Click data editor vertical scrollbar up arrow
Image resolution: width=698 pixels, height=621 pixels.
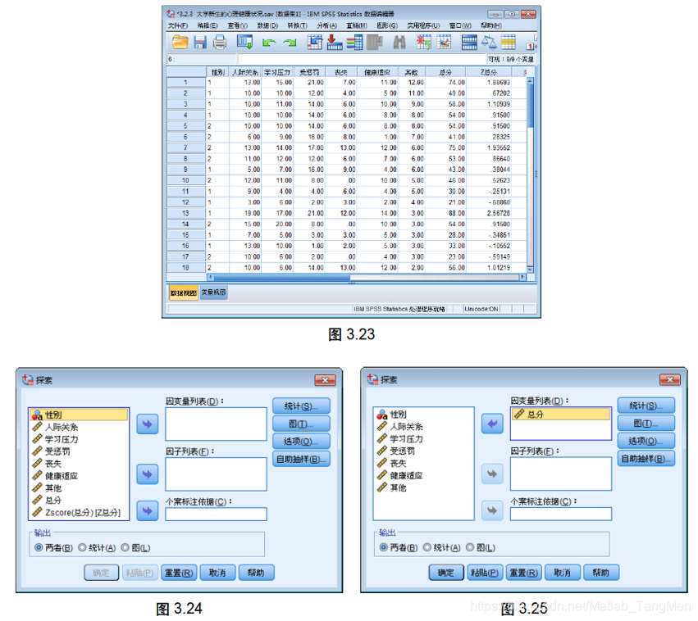point(530,81)
